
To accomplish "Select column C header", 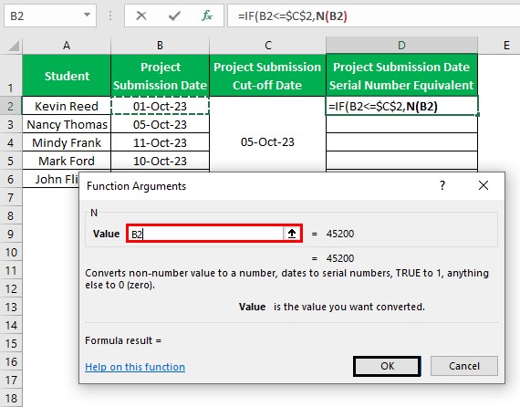I will coord(267,46).
